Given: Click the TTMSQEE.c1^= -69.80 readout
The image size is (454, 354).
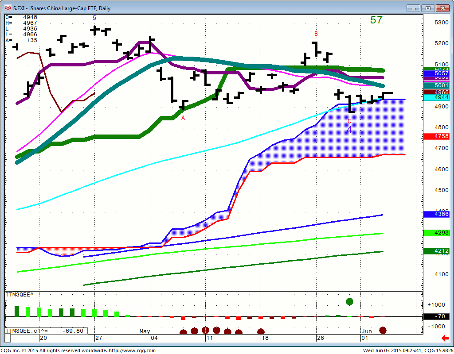Looking at the screenshot, I should tap(46, 331).
